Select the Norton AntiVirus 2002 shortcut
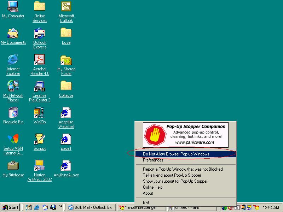283x212 pixels. 39,166
